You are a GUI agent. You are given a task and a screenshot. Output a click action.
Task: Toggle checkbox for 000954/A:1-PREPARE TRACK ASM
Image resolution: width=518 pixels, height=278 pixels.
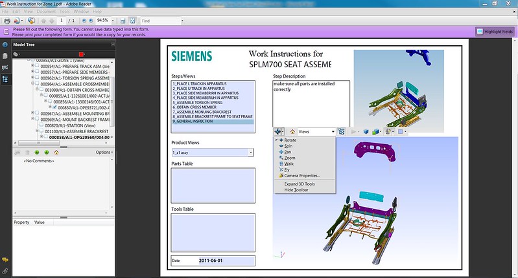37,66
